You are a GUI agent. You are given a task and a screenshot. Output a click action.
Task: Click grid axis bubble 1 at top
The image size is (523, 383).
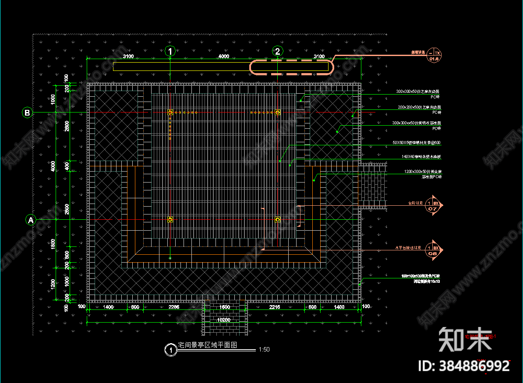coord(170,51)
